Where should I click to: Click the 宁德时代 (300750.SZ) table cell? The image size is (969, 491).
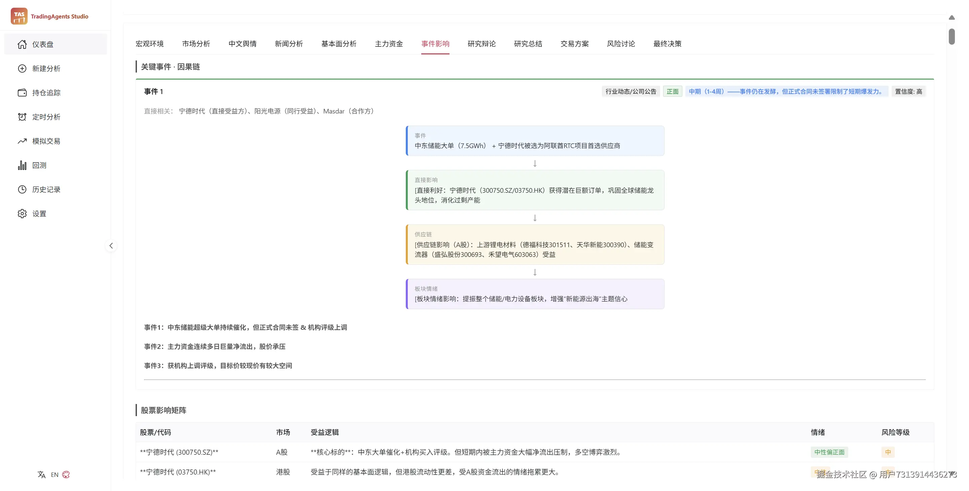179,452
